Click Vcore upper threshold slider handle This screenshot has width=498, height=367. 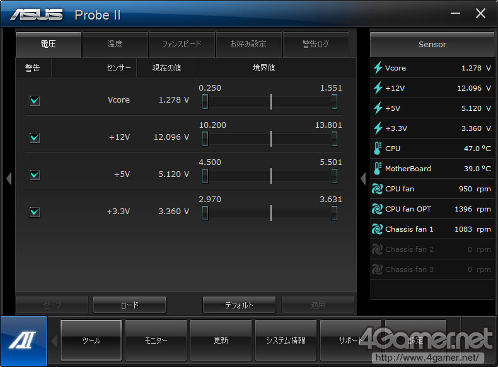(x=334, y=101)
